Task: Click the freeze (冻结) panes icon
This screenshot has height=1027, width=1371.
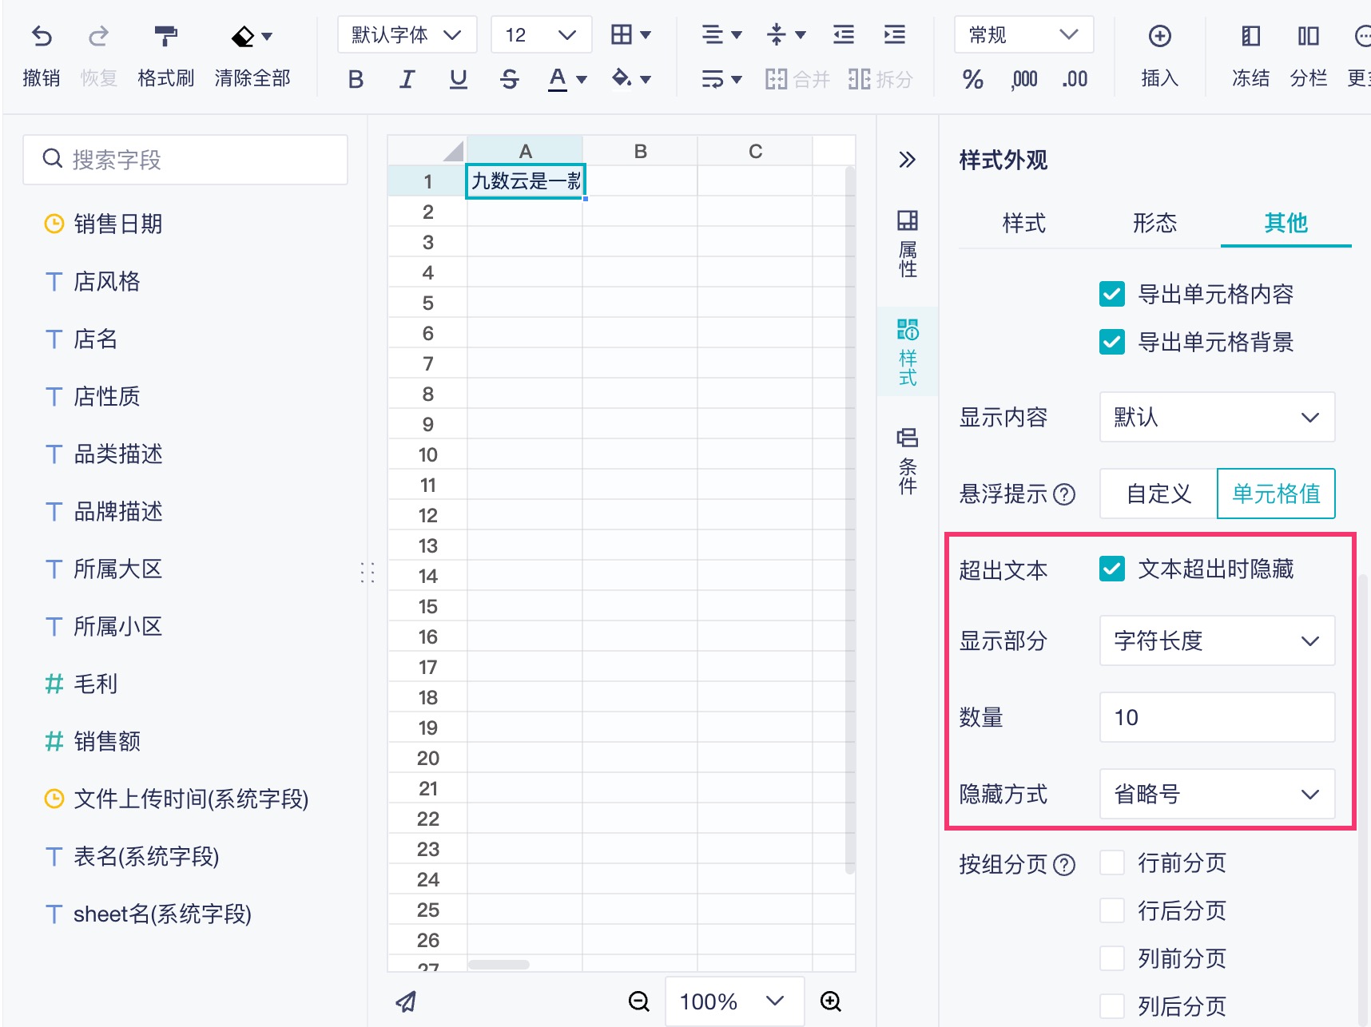Action: point(1250,36)
